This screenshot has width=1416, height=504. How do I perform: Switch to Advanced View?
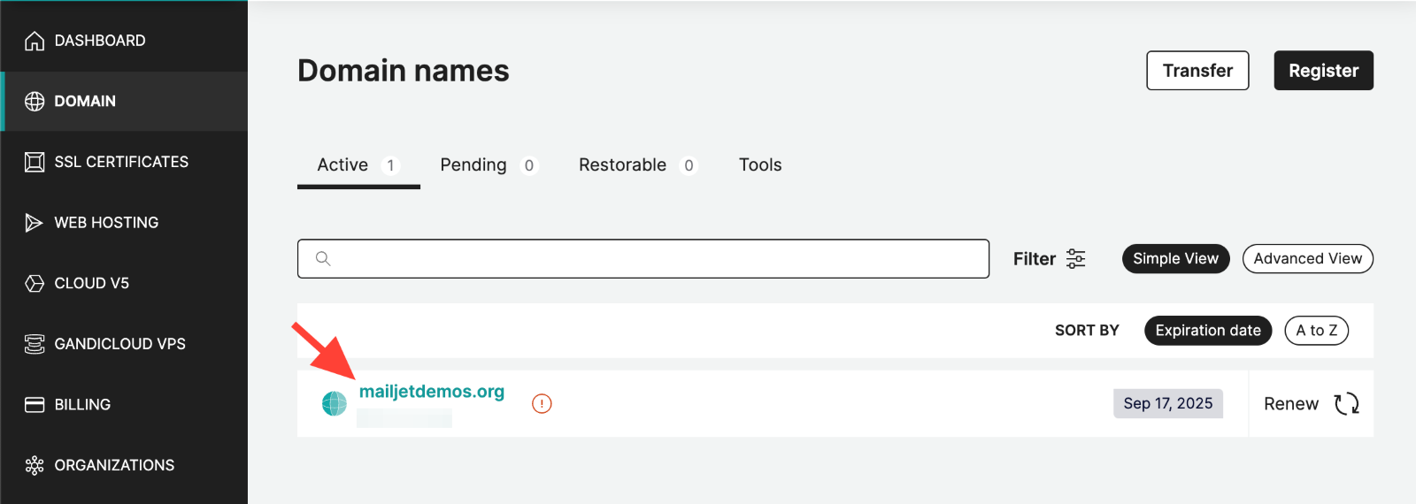coord(1307,258)
